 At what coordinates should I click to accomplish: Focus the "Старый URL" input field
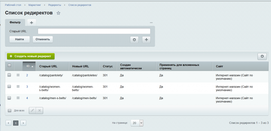(94, 31)
